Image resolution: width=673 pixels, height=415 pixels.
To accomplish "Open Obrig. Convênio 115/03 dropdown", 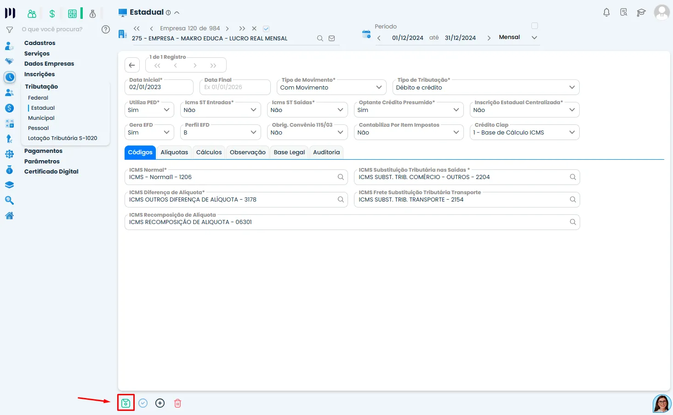I will [x=308, y=132].
